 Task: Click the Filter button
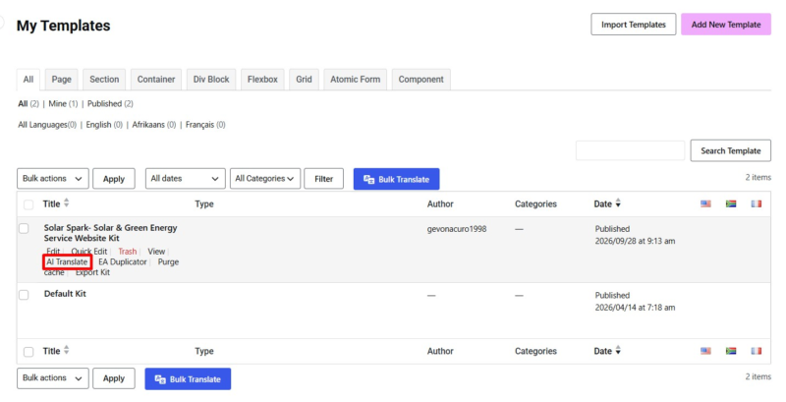(x=324, y=179)
